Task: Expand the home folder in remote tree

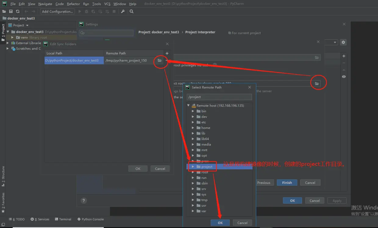Action: tap(193, 128)
